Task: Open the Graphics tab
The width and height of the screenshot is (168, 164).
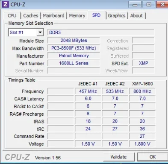Action: click(x=117, y=15)
